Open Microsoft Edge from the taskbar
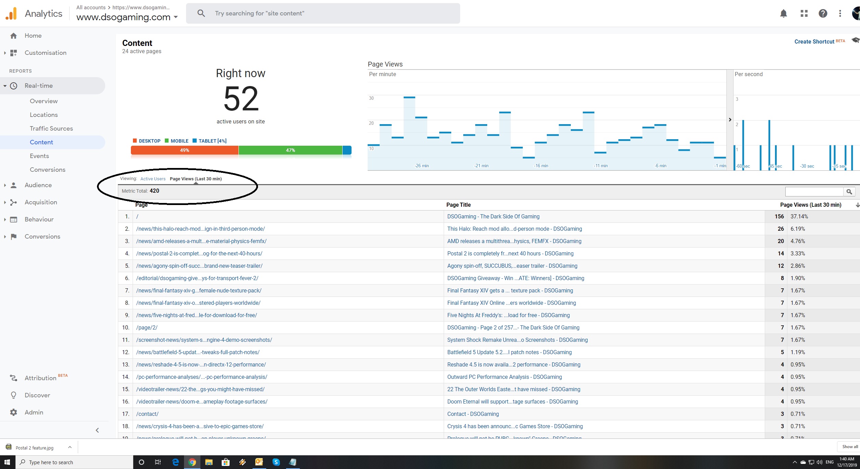Viewport: 860px width, 469px height. point(175,462)
